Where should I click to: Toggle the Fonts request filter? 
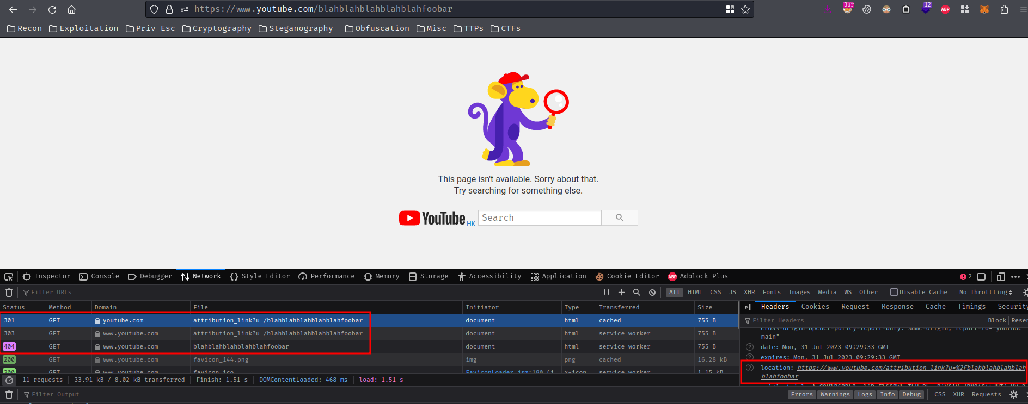click(772, 293)
